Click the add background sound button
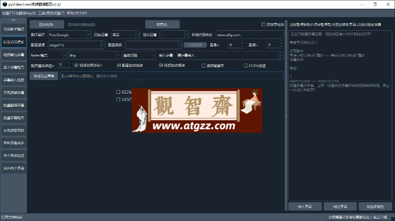Screen dimensions: 395x221 click(x=44, y=76)
